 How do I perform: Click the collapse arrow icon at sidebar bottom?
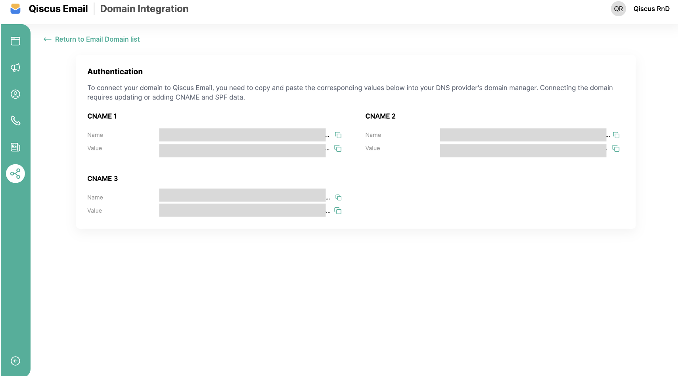[x=15, y=361]
